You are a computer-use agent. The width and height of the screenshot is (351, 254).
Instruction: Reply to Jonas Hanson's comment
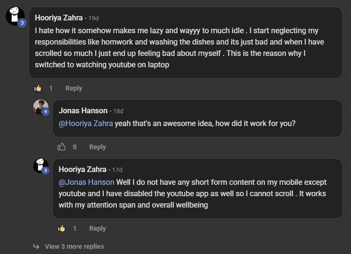click(x=97, y=147)
